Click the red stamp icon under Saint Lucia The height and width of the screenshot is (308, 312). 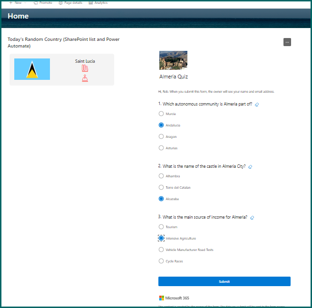85,78
